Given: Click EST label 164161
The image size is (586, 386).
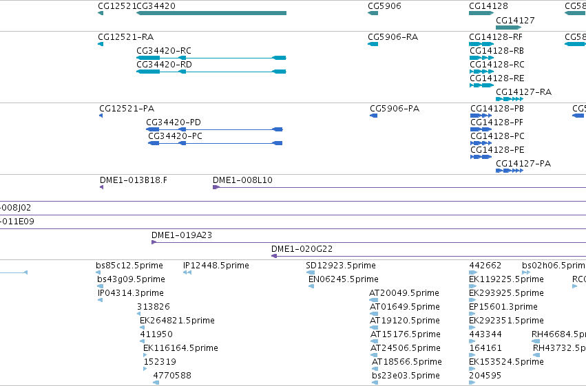Looking at the screenshot, I should (x=485, y=348).
